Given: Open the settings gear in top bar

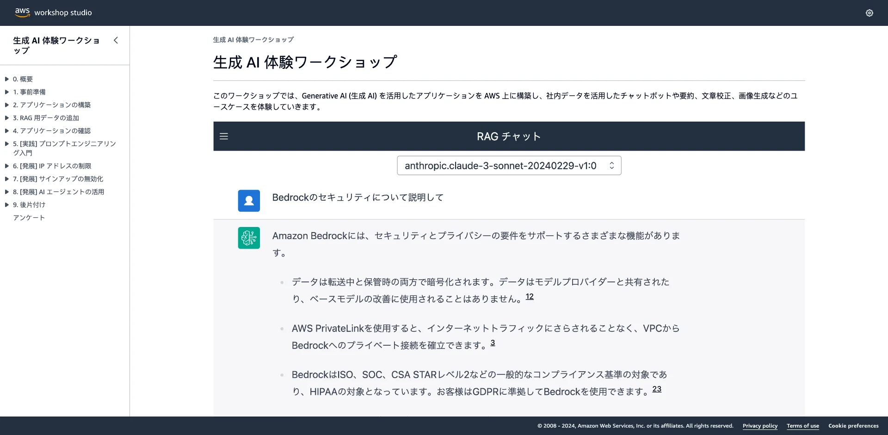Looking at the screenshot, I should point(869,13).
